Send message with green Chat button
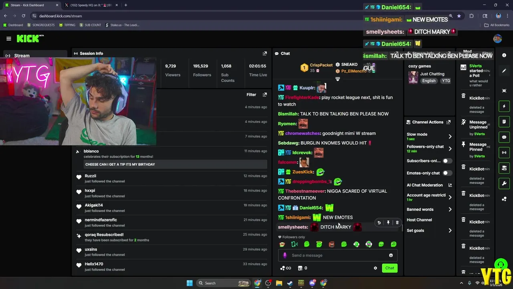 [x=390, y=268]
